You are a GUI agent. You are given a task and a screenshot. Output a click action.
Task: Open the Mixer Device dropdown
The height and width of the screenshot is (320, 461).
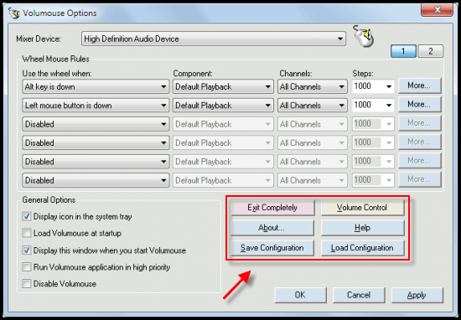(214, 39)
